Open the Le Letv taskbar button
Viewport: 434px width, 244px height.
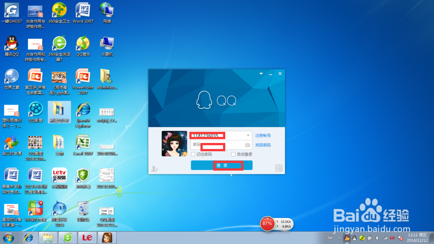click(87, 238)
